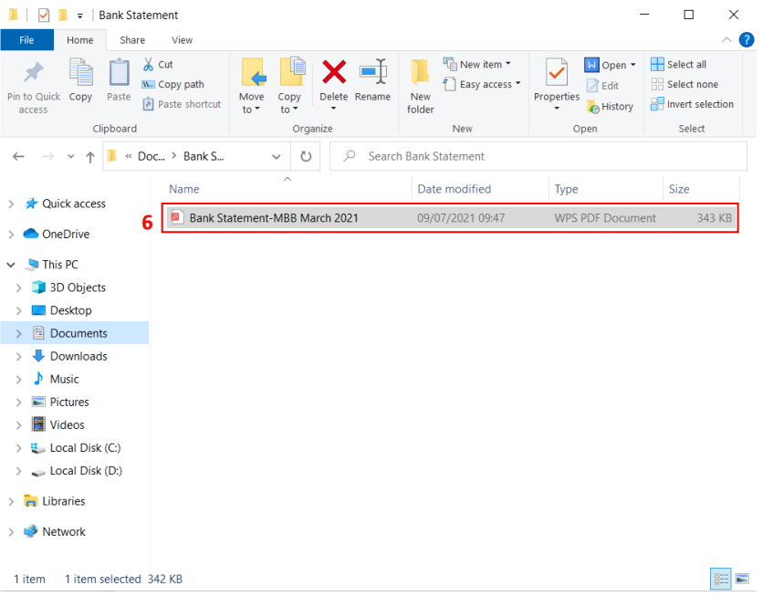Click Invert selection option
773x596 pixels.
(692, 104)
